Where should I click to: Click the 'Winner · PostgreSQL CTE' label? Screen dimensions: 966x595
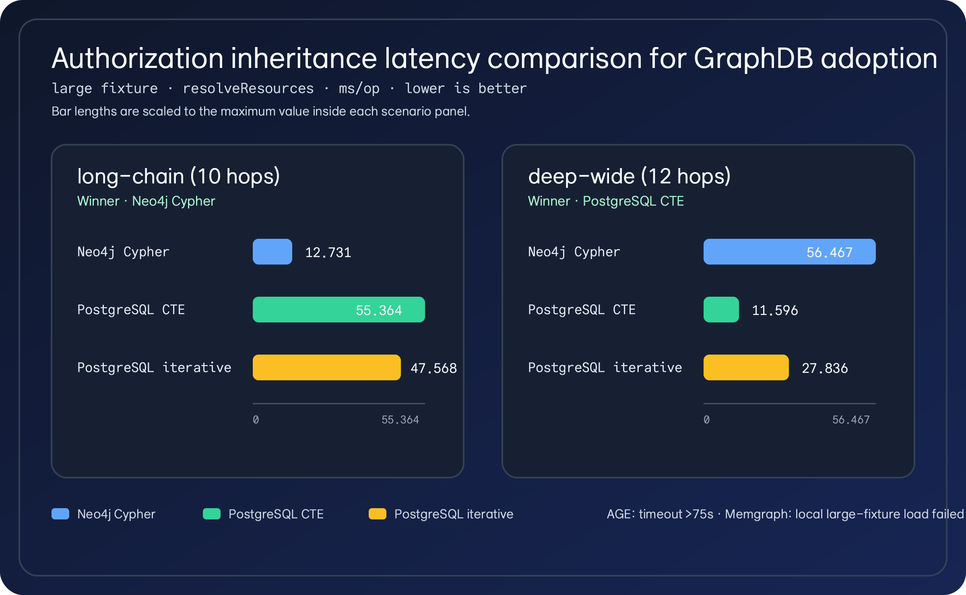[606, 201]
